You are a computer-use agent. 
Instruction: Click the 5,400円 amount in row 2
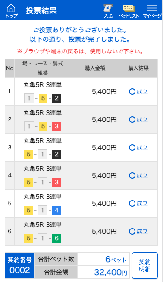click(x=104, y=120)
